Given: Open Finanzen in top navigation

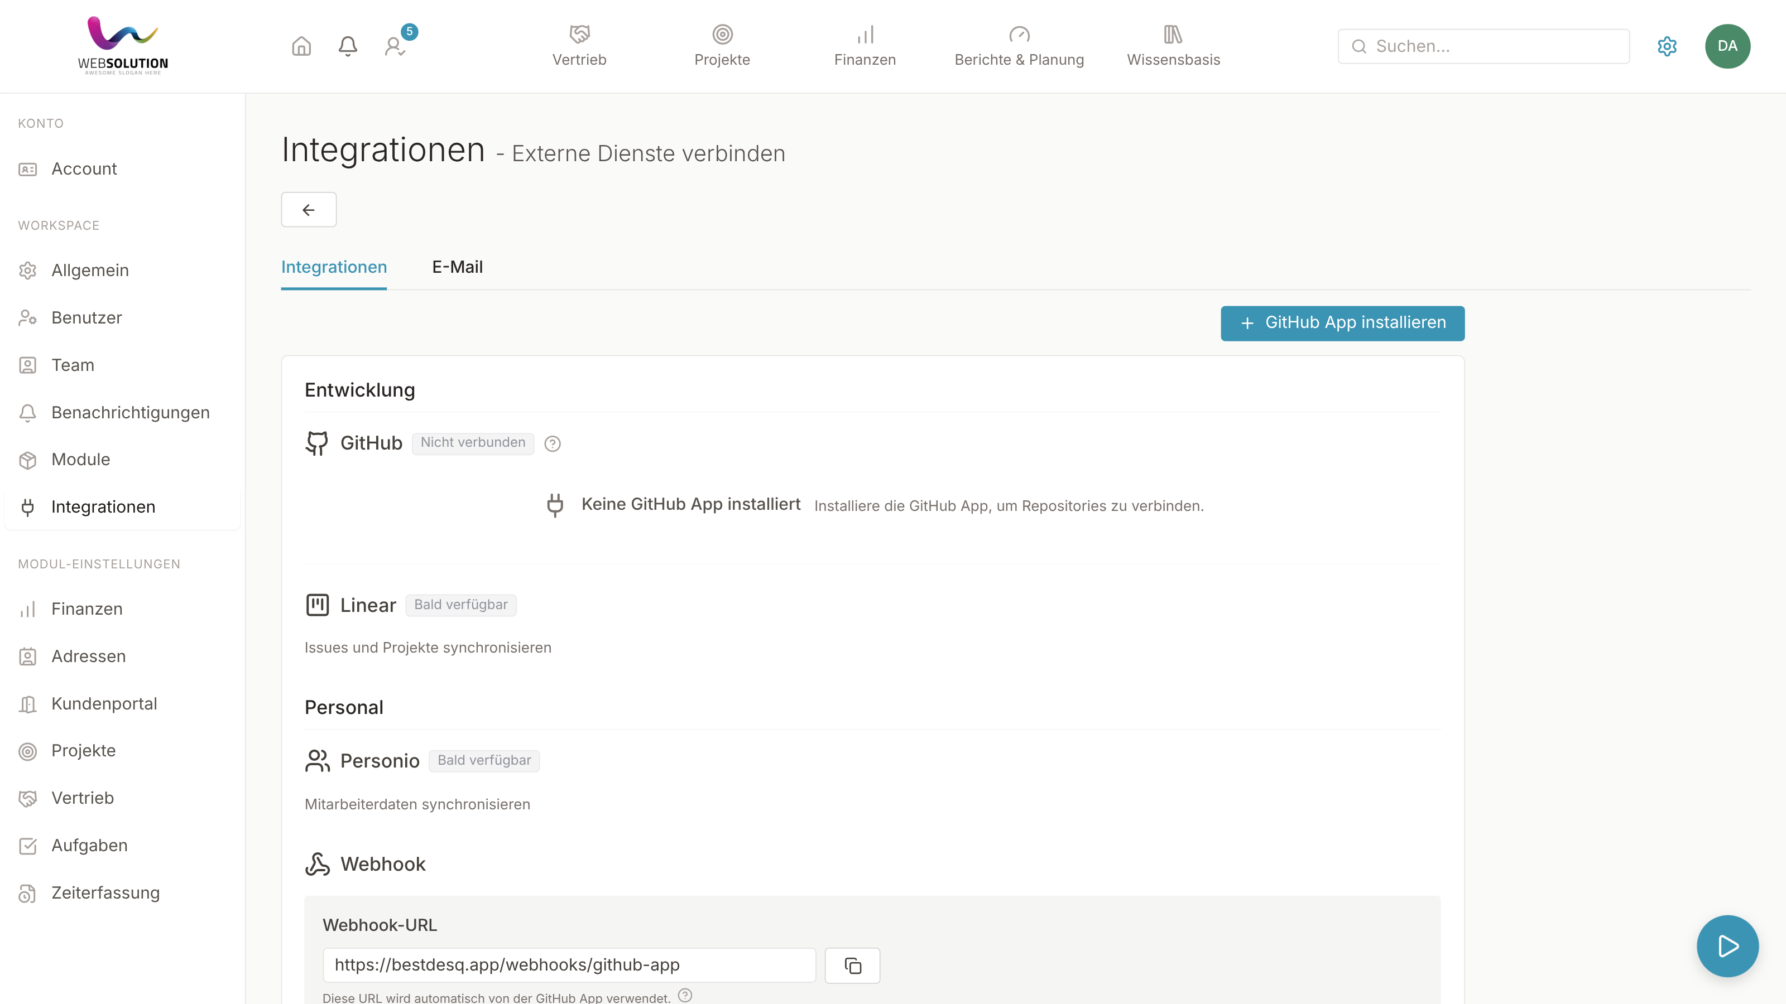Looking at the screenshot, I should pyautogui.click(x=865, y=46).
